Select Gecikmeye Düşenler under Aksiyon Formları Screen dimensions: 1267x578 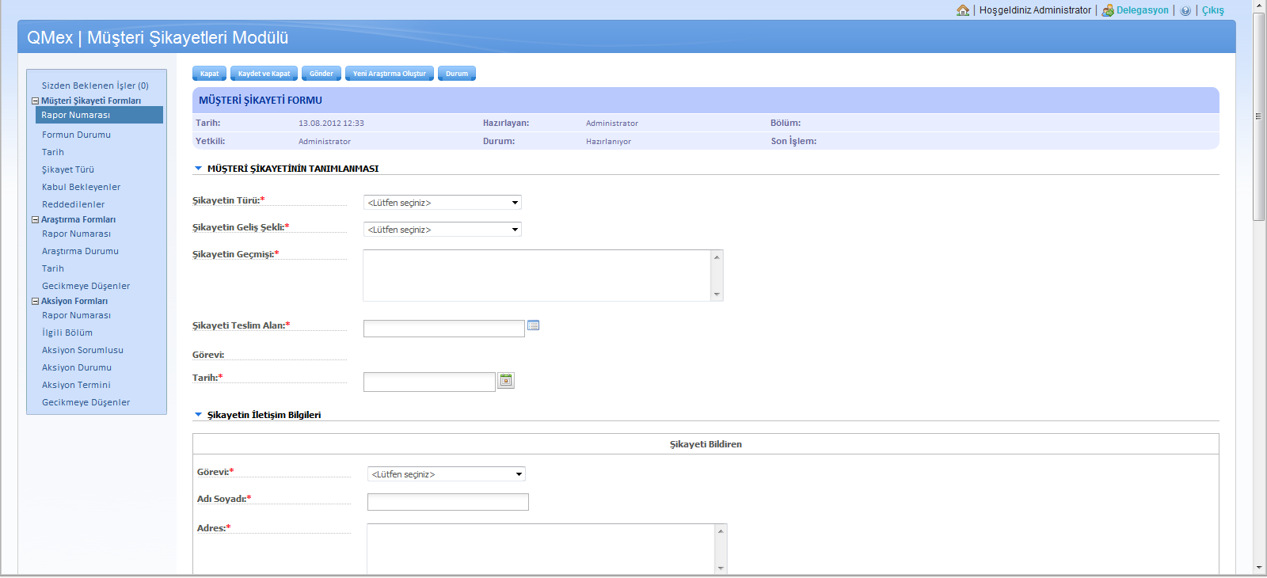(x=86, y=402)
